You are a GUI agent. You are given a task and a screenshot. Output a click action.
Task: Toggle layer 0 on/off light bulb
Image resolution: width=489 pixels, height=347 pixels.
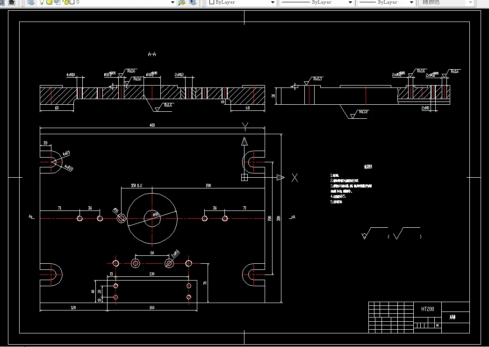pos(42,2)
